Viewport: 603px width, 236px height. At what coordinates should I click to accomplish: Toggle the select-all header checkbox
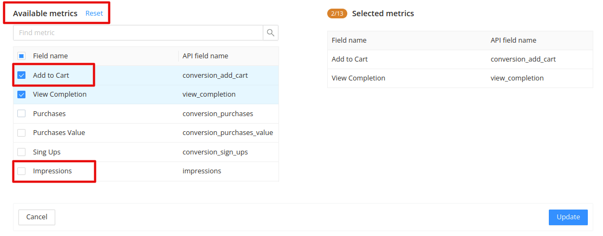(x=22, y=56)
